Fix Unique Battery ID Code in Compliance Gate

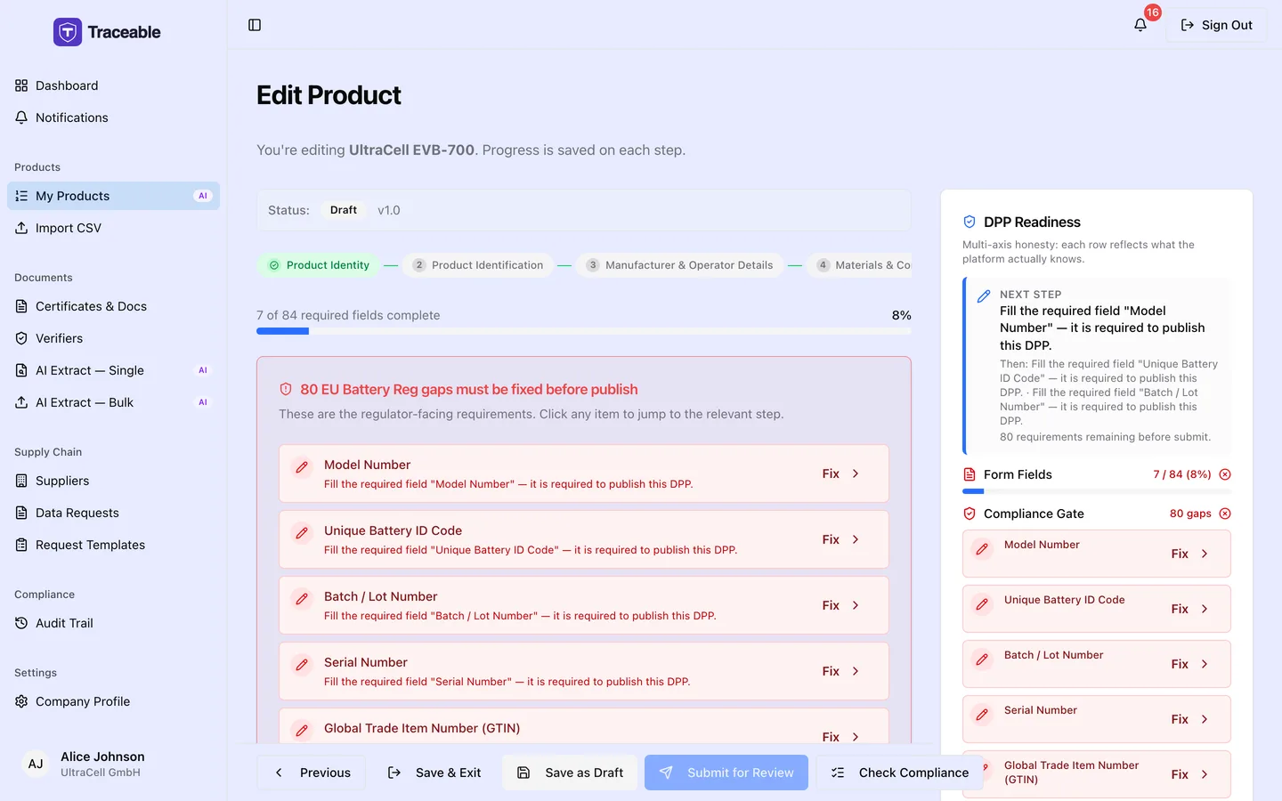pos(1190,609)
